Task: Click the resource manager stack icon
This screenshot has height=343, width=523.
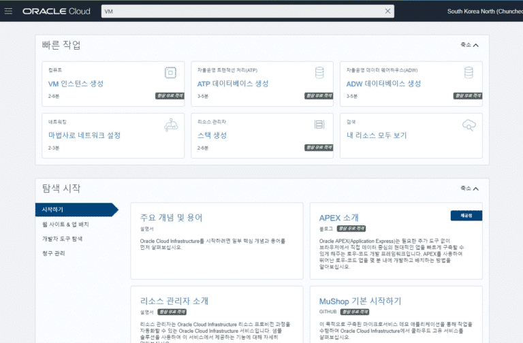Action: pos(319,125)
